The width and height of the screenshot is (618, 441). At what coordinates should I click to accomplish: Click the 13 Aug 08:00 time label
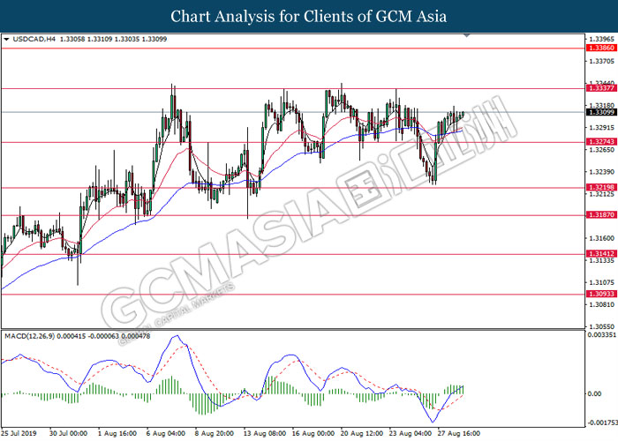pyautogui.click(x=263, y=433)
